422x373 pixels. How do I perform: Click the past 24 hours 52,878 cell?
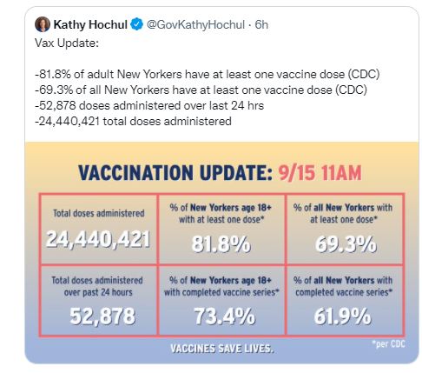click(98, 300)
